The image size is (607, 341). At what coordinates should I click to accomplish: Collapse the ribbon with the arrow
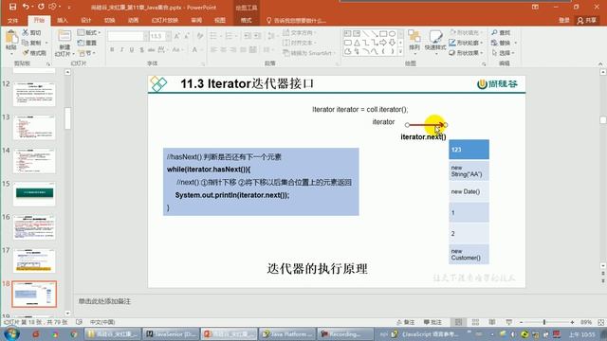[600, 63]
